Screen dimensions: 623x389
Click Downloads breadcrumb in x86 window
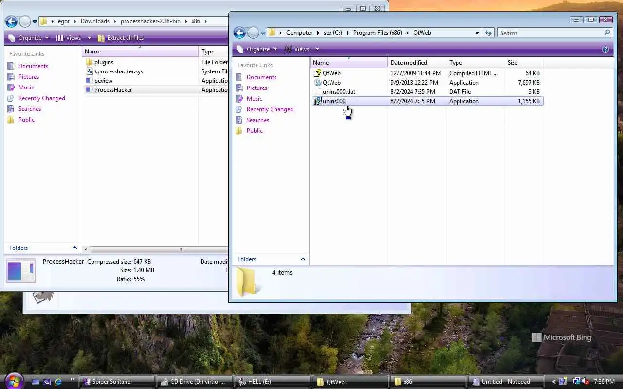click(95, 21)
